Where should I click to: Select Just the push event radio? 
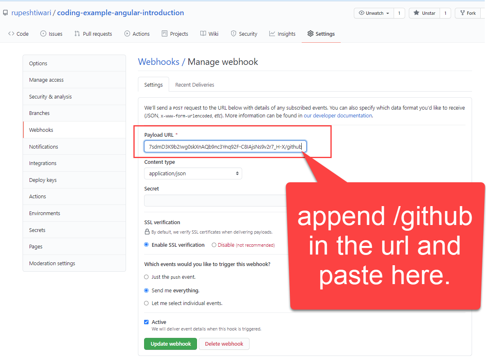pos(146,277)
